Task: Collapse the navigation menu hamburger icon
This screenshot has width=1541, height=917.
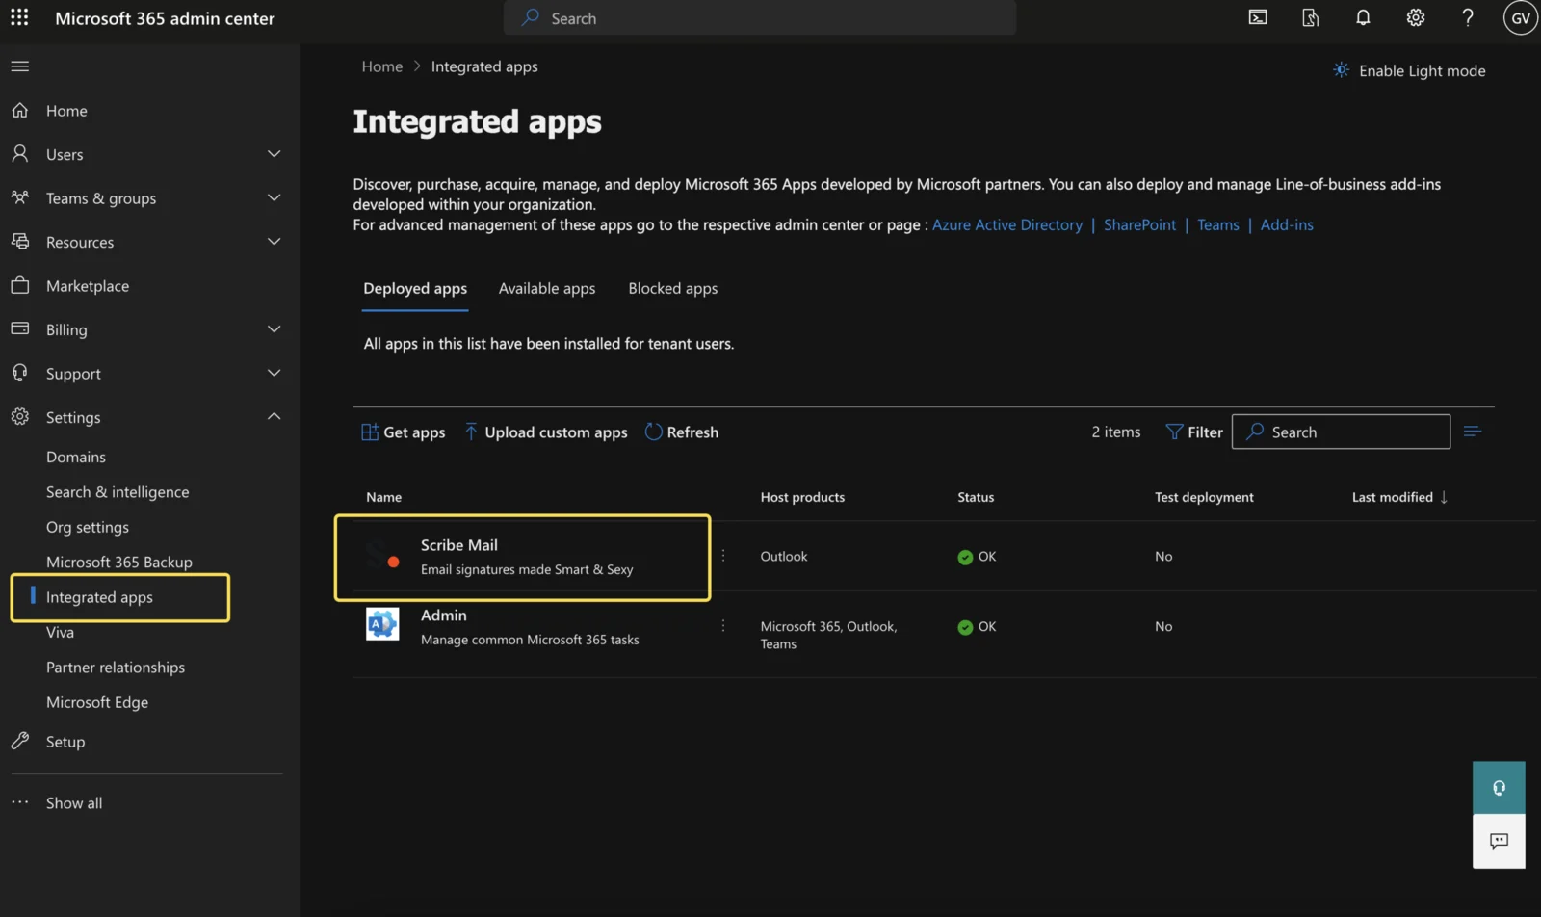Action: [20, 66]
